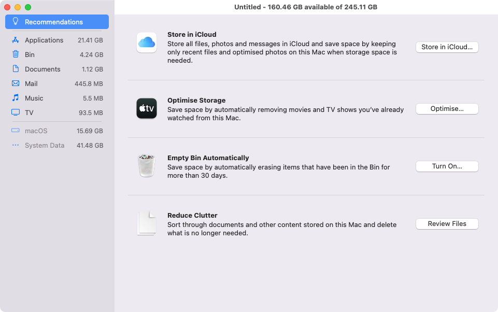
Task: Click the Store in iCloud description text
Action: pyautogui.click(x=282, y=52)
